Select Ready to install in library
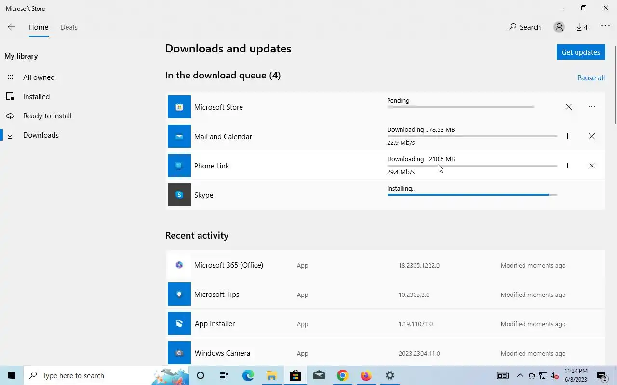 coord(47,115)
